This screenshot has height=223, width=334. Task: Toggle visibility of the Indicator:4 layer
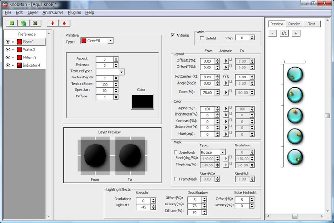[8, 65]
